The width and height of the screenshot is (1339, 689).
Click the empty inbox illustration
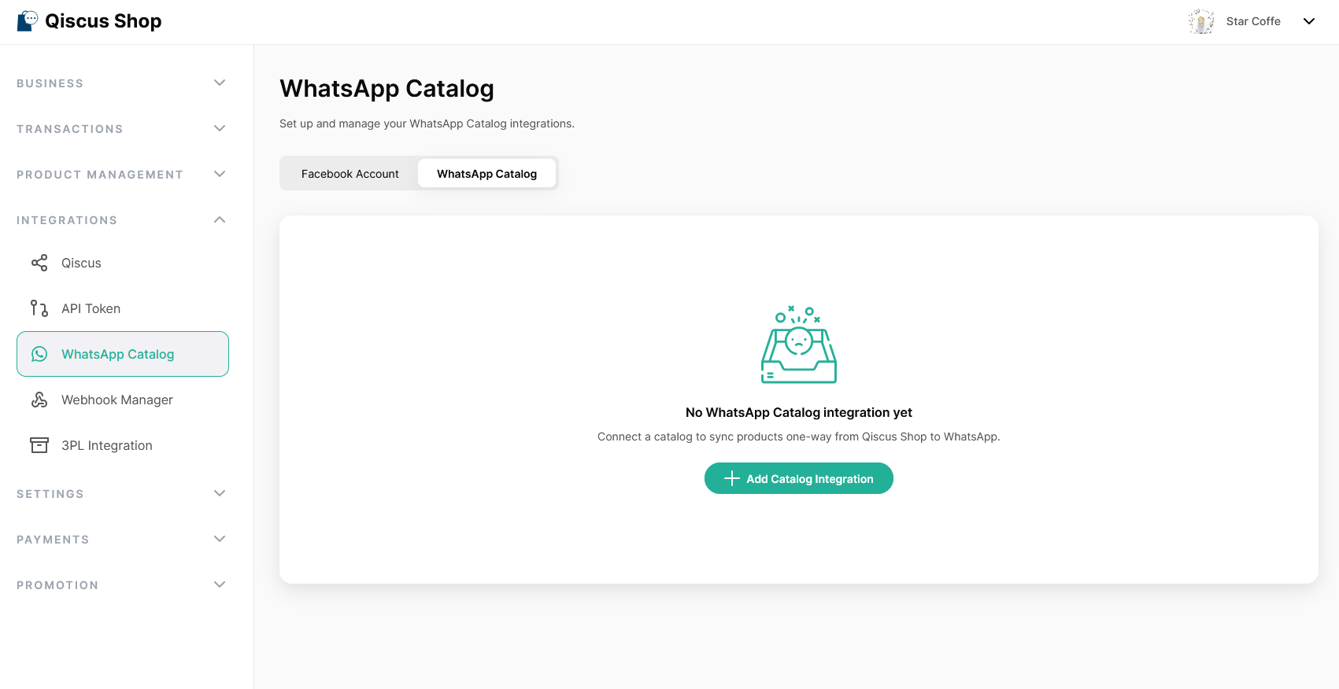(798, 345)
